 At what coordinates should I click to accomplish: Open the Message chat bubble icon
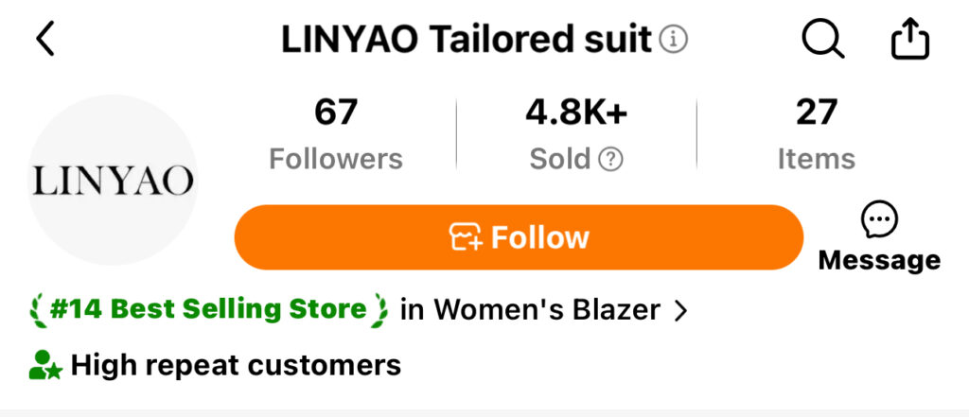click(x=879, y=222)
